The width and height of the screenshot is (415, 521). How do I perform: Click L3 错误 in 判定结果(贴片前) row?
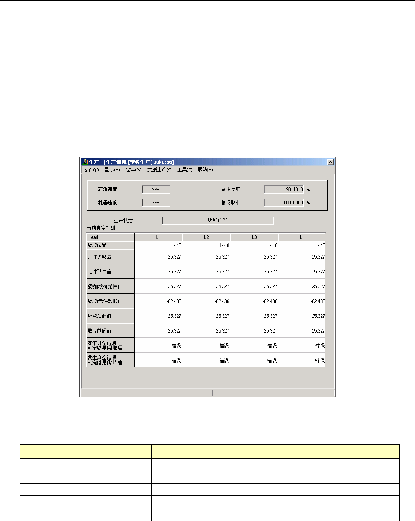coord(254,360)
